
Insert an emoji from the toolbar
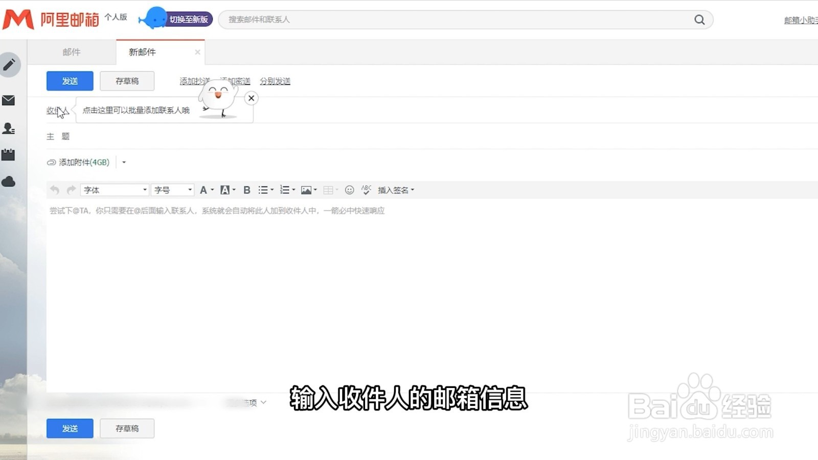point(350,190)
